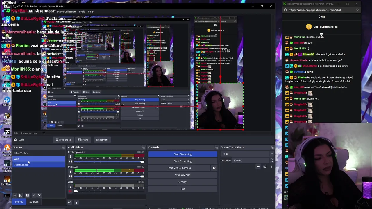This screenshot has height=209, width=372.
Task: Click the Gift 1 sub badge icon
Action: click(309, 27)
